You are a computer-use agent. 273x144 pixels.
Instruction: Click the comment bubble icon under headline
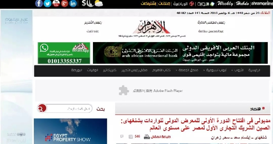[x=122, y=137]
